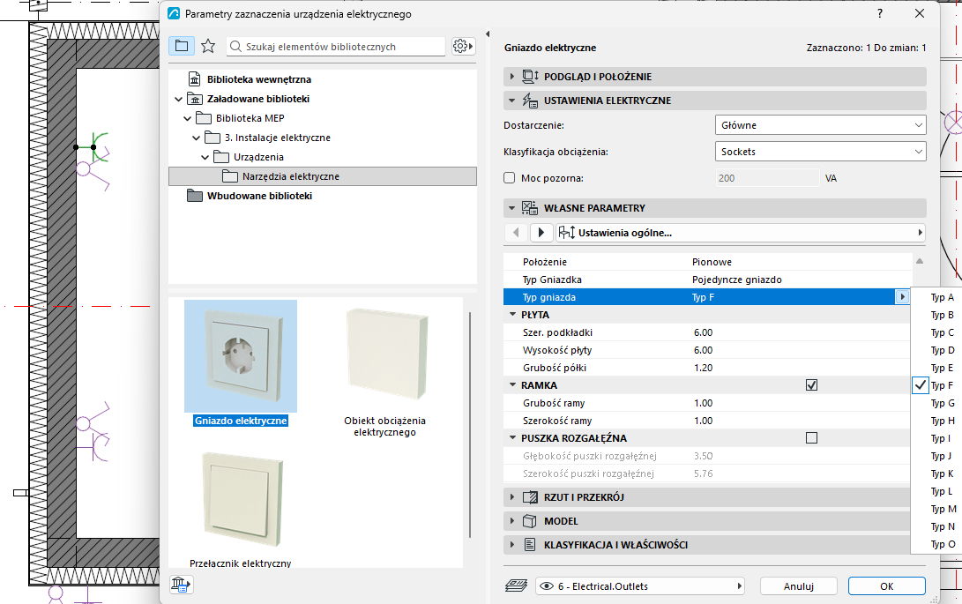
Task: Click the Szukaj elementów bibliotecznych search field
Action: click(x=336, y=46)
